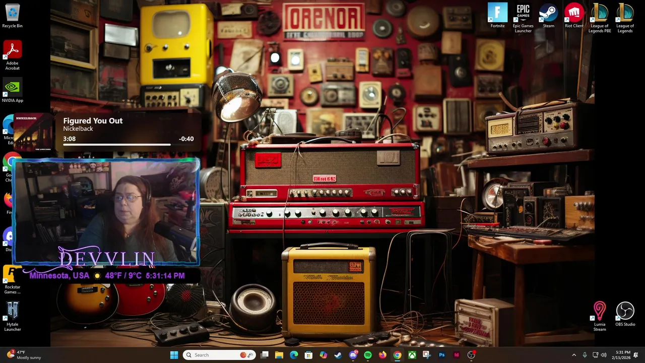The image size is (645, 363).
Task: Launch Microsoft Edge from the taskbar
Action: click(x=294, y=355)
